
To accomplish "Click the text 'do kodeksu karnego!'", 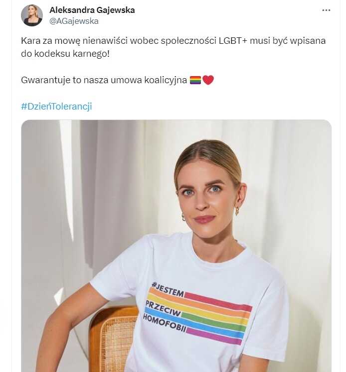I will pos(65,54).
